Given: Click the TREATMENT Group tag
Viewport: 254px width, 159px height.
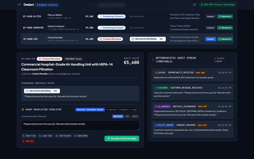Looking at the screenshot, I should [x=73, y=59].
